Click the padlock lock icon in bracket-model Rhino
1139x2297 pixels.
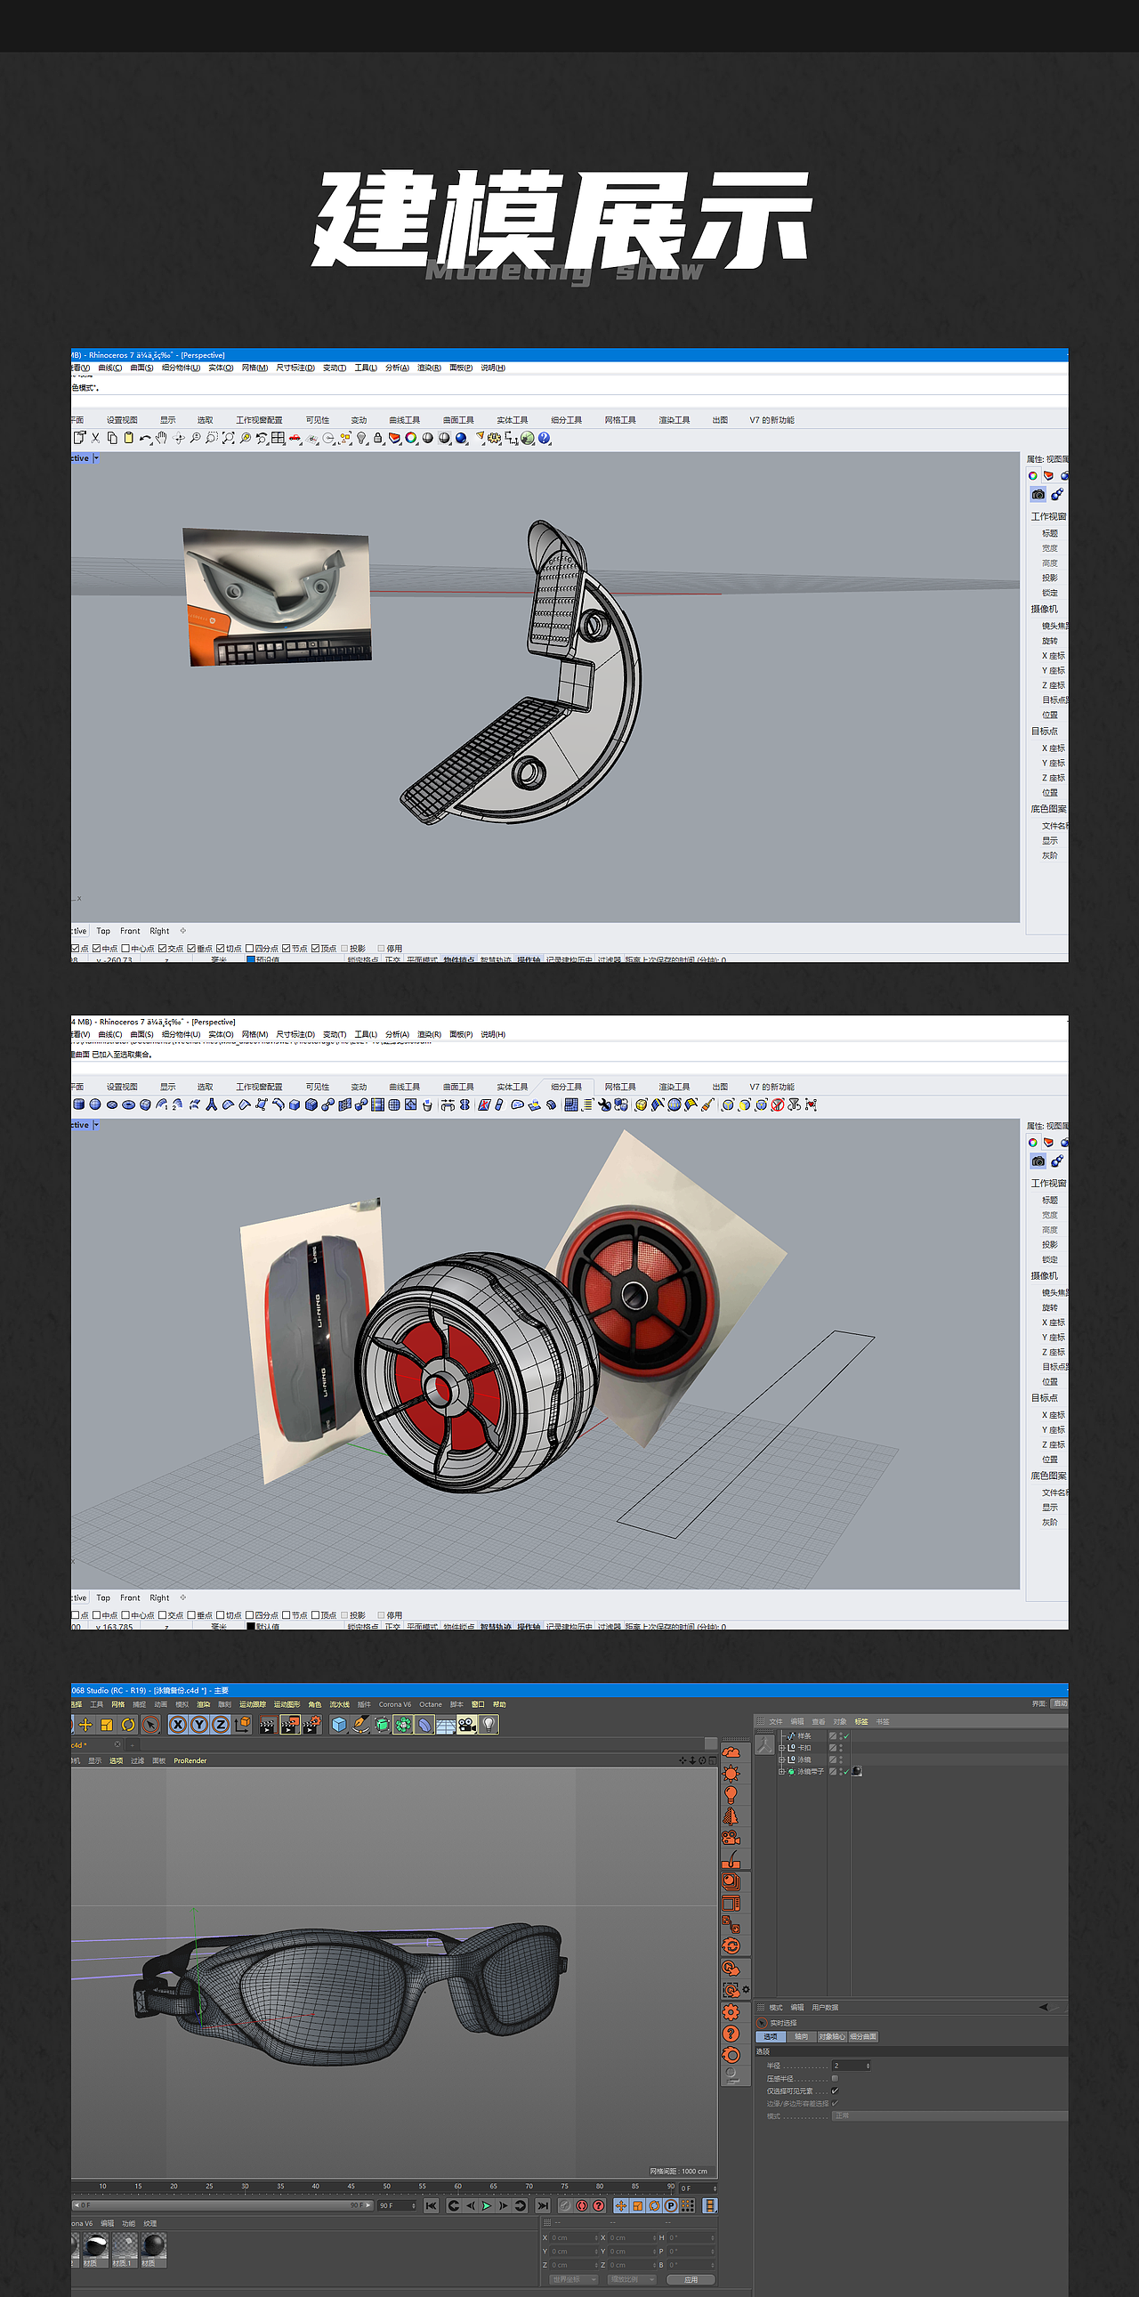point(378,438)
